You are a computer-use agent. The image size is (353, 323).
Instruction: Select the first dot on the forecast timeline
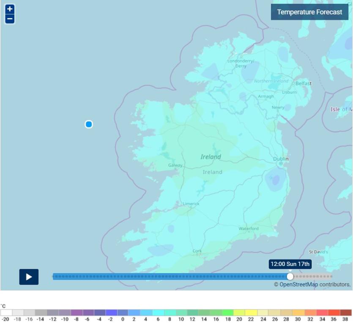[55, 276]
